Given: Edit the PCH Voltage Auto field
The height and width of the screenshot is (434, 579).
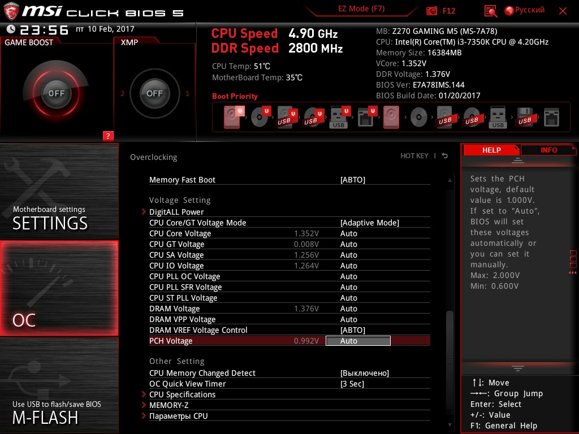Looking at the screenshot, I should click(x=358, y=341).
